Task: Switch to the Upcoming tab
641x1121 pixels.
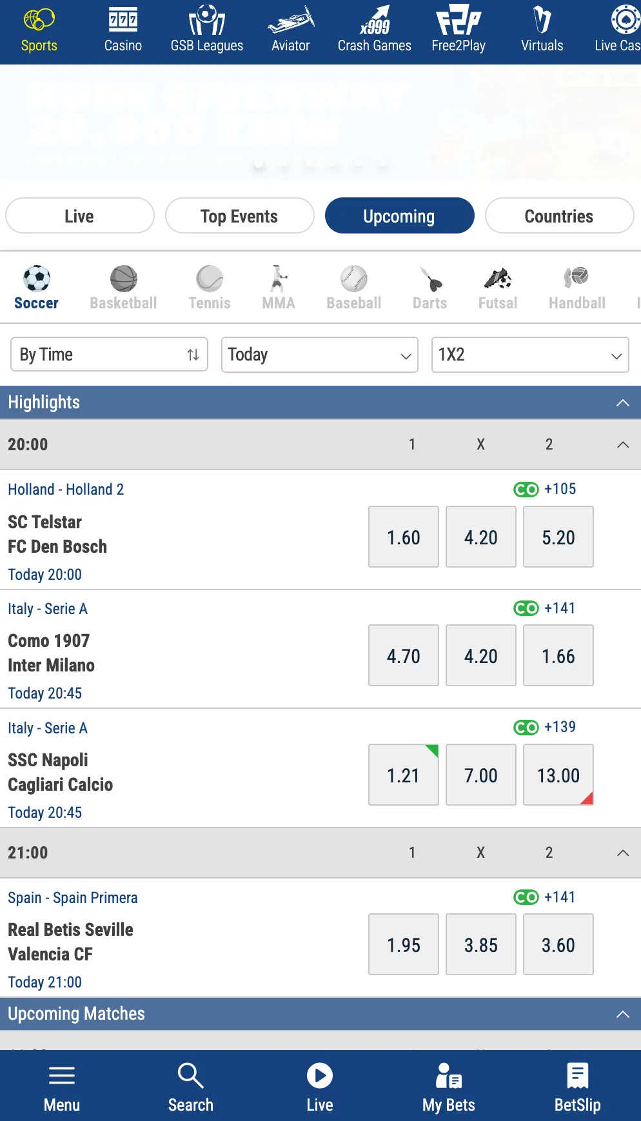Action: tap(399, 215)
